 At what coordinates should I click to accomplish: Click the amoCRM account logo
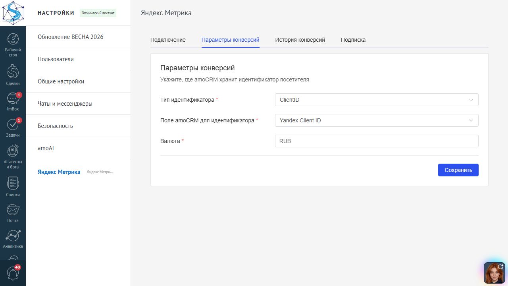point(13,13)
